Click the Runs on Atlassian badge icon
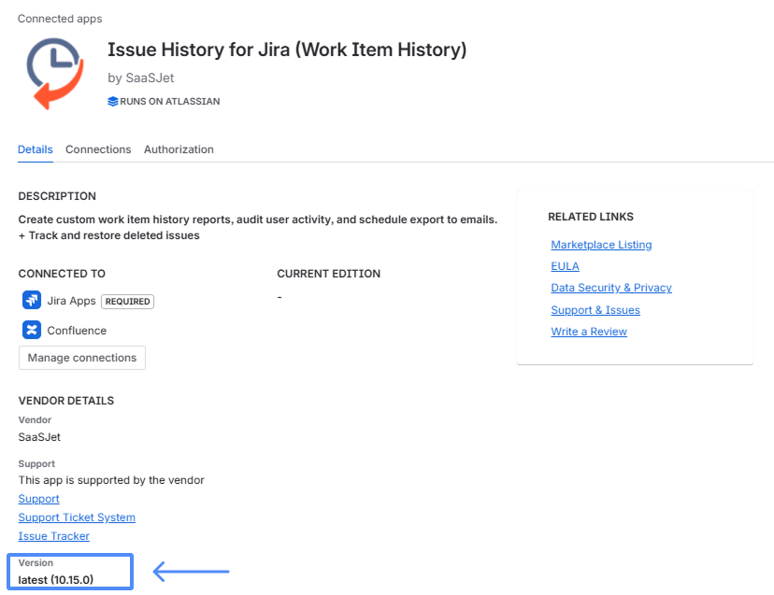Screen dimensions: 774x595 click(x=113, y=102)
